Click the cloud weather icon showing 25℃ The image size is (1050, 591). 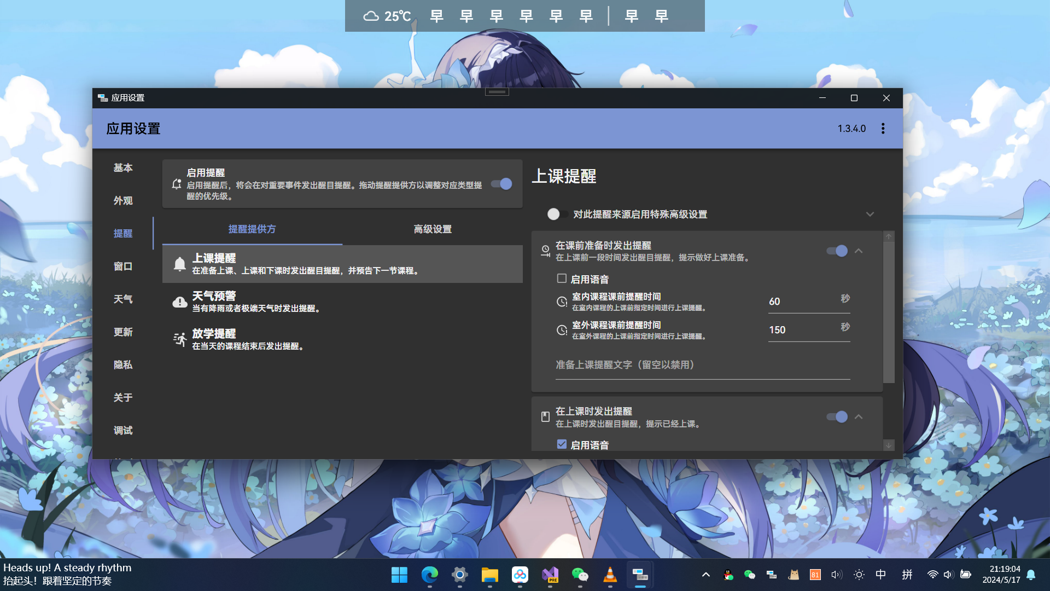click(x=371, y=16)
